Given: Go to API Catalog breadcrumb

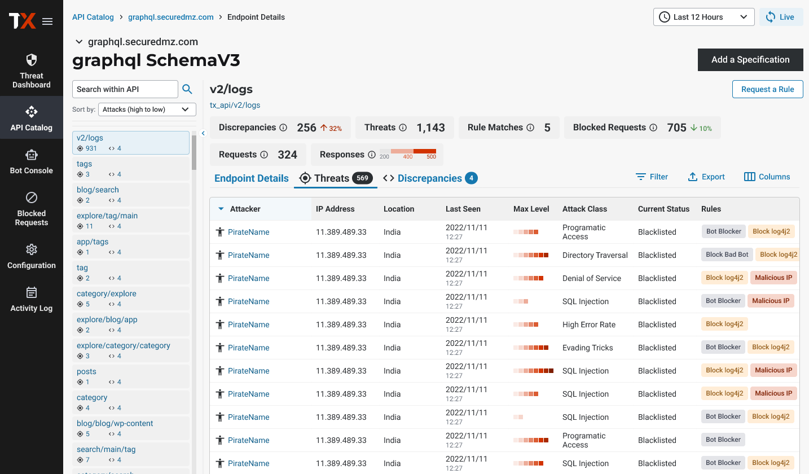Looking at the screenshot, I should [93, 17].
